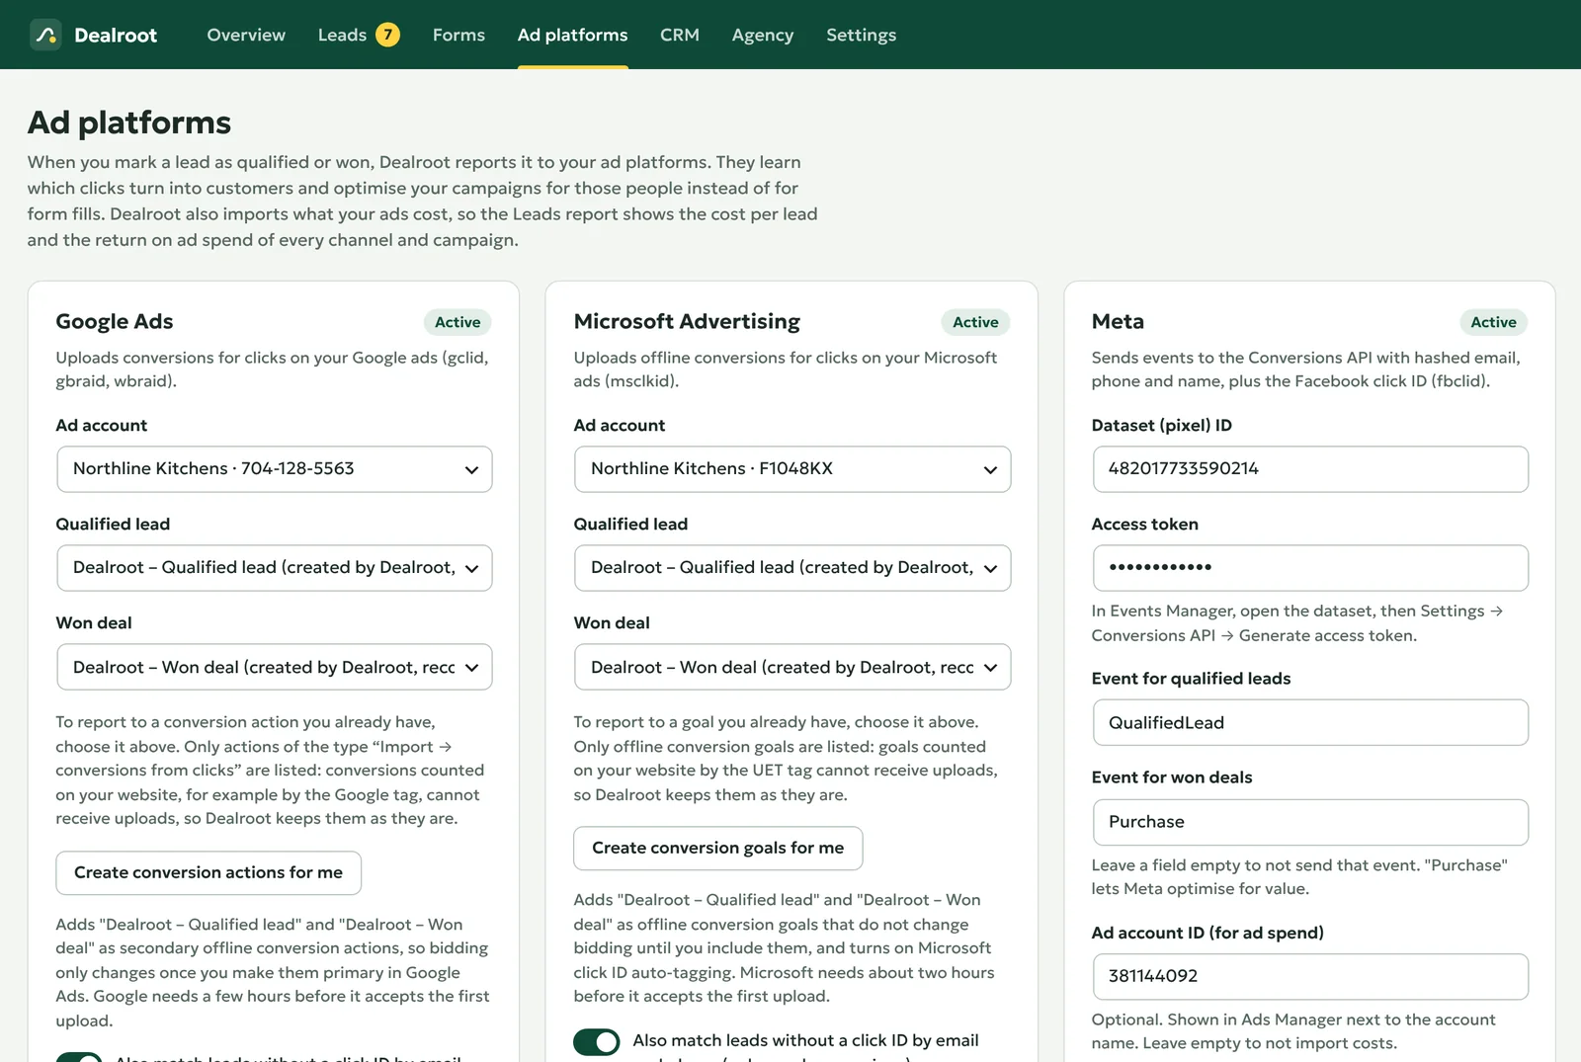Open the Agency tab
Viewport: 1581px width, 1062px height.
click(763, 35)
